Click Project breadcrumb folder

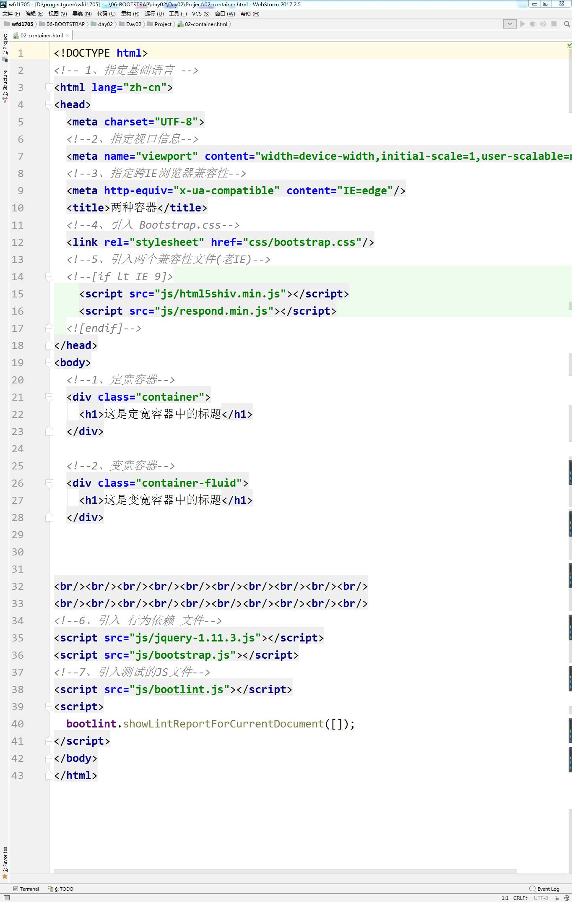(159, 24)
